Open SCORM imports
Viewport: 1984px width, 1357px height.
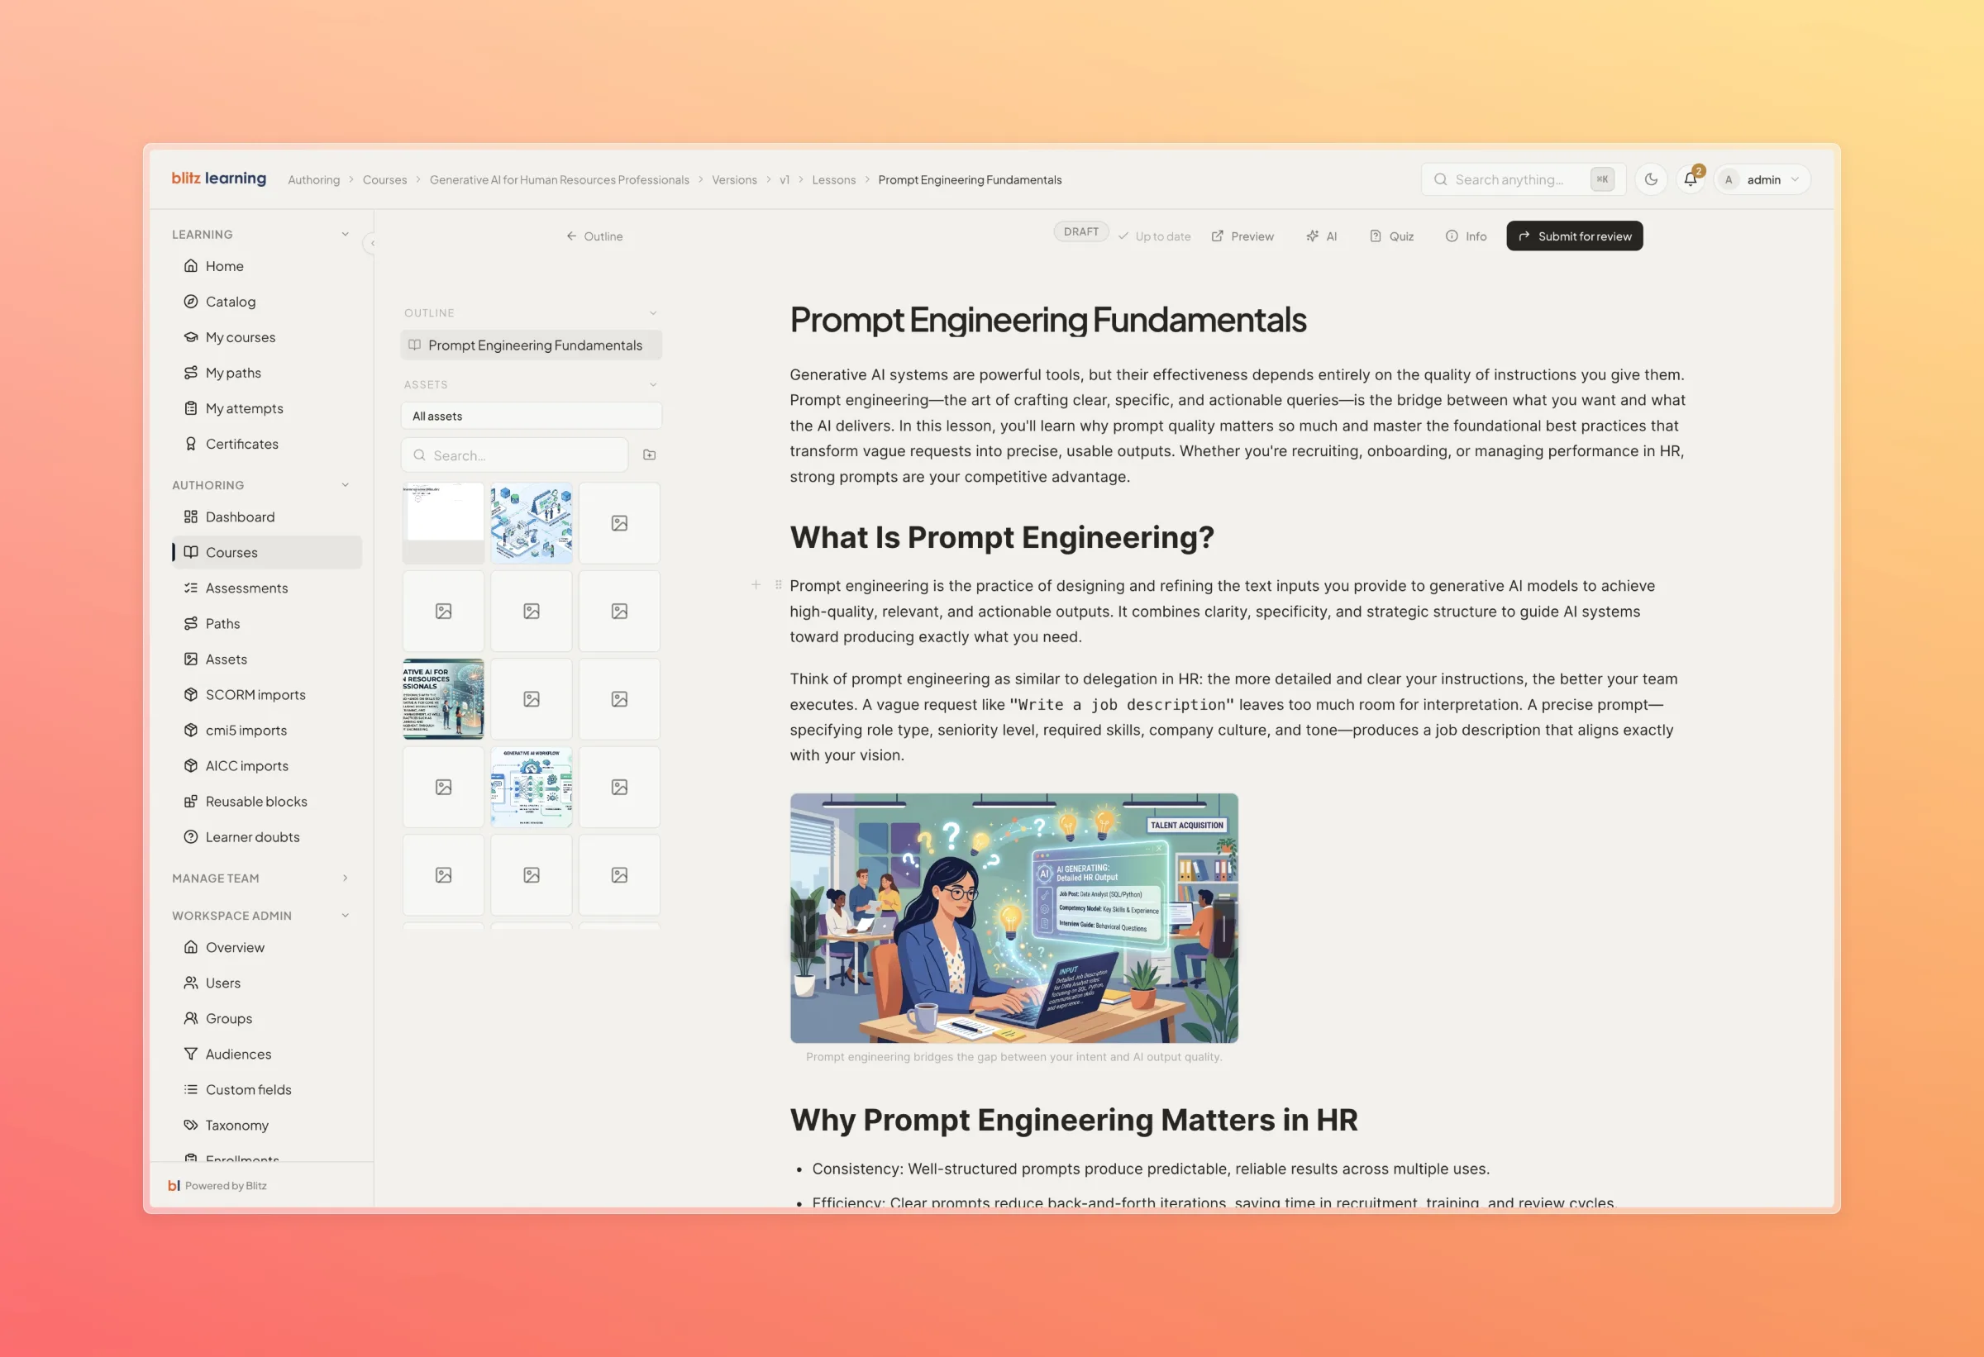[x=267, y=695]
